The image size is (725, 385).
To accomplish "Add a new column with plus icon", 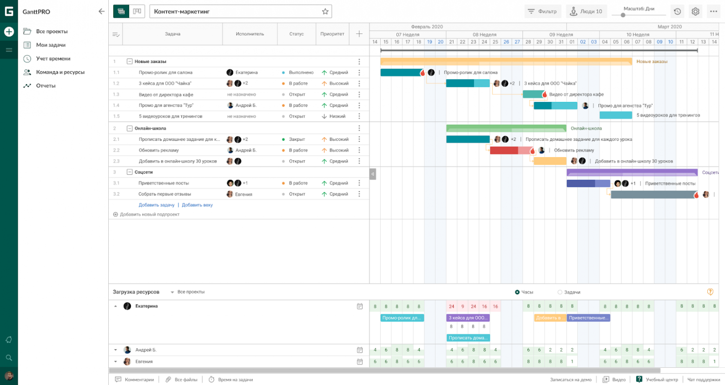I will [x=359, y=34].
